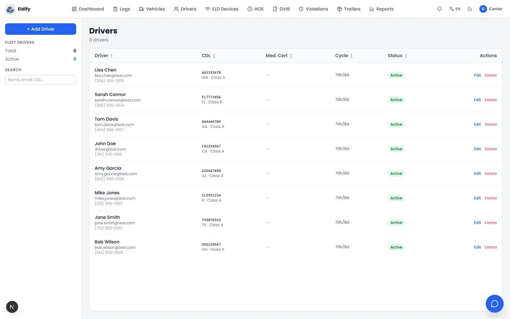Open the Carrier account avatar menu
This screenshot has width=510, height=319.
pyautogui.click(x=491, y=9)
